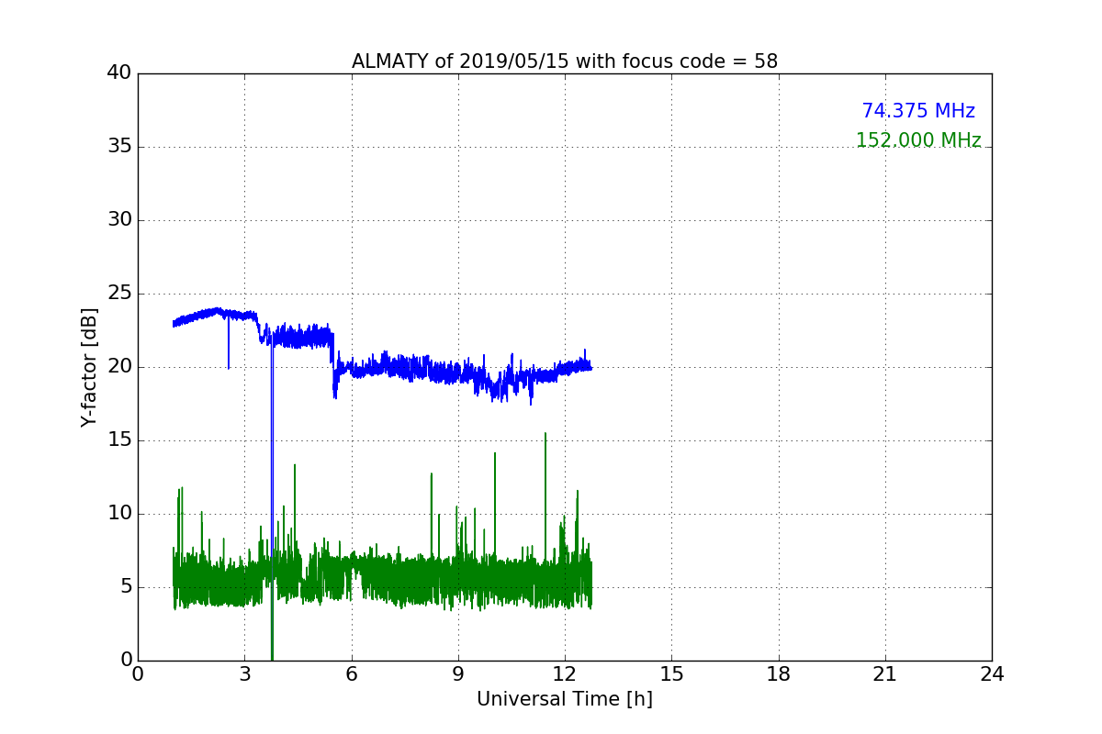
Task: Click x-axis tick label 12
Action: tap(565, 673)
